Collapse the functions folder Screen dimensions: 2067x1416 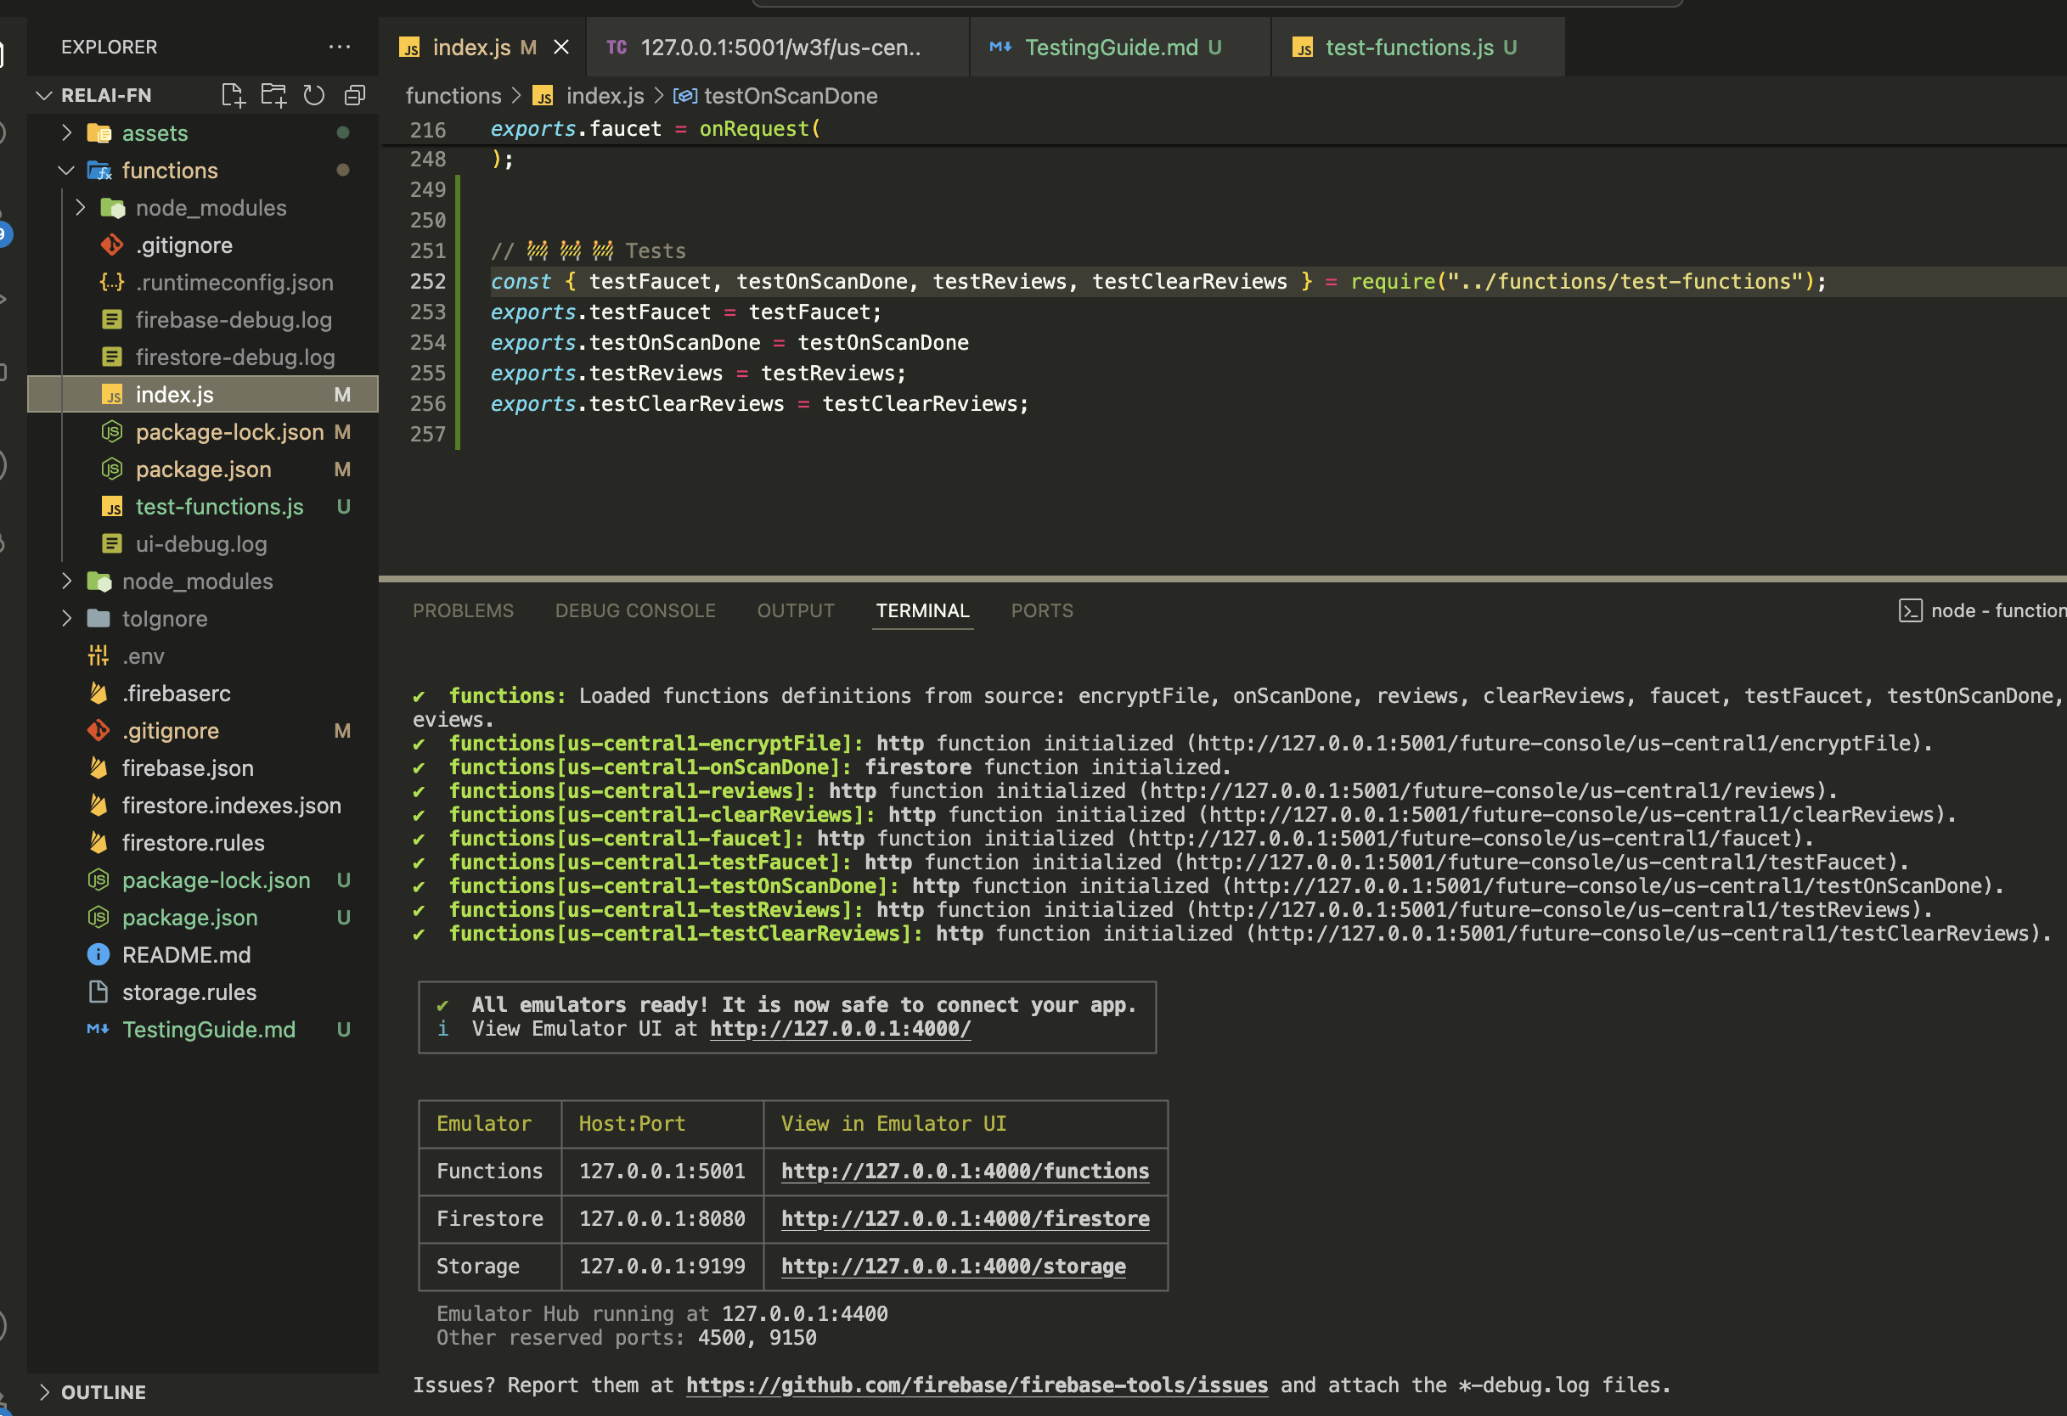point(67,170)
